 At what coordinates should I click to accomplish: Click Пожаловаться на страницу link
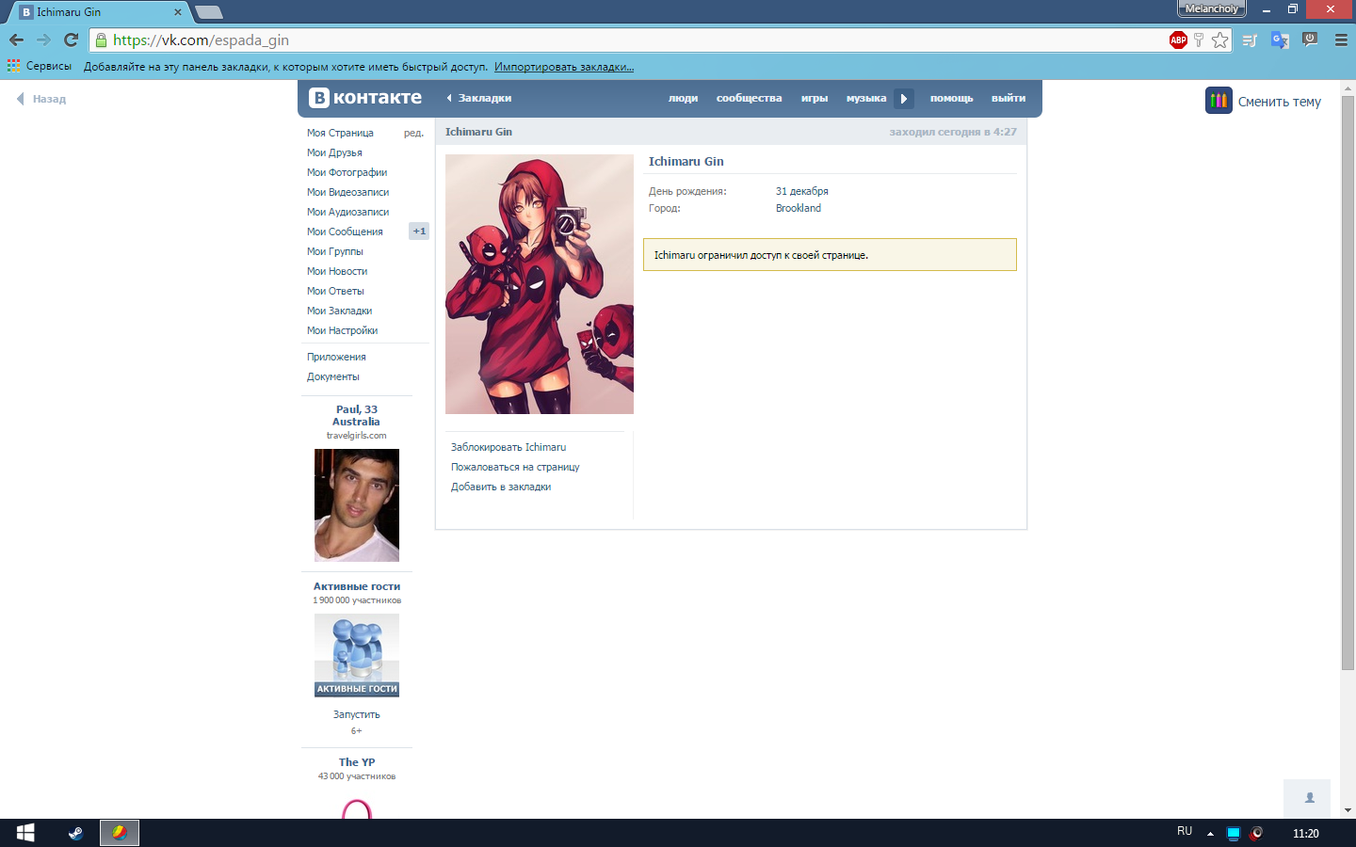click(x=515, y=467)
